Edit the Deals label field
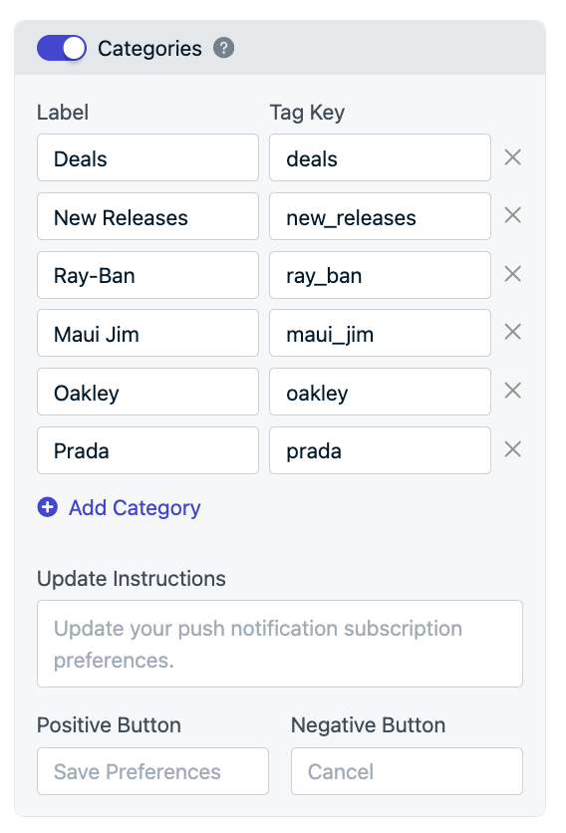Image resolution: width=566 pixels, height=833 pixels. point(147,157)
